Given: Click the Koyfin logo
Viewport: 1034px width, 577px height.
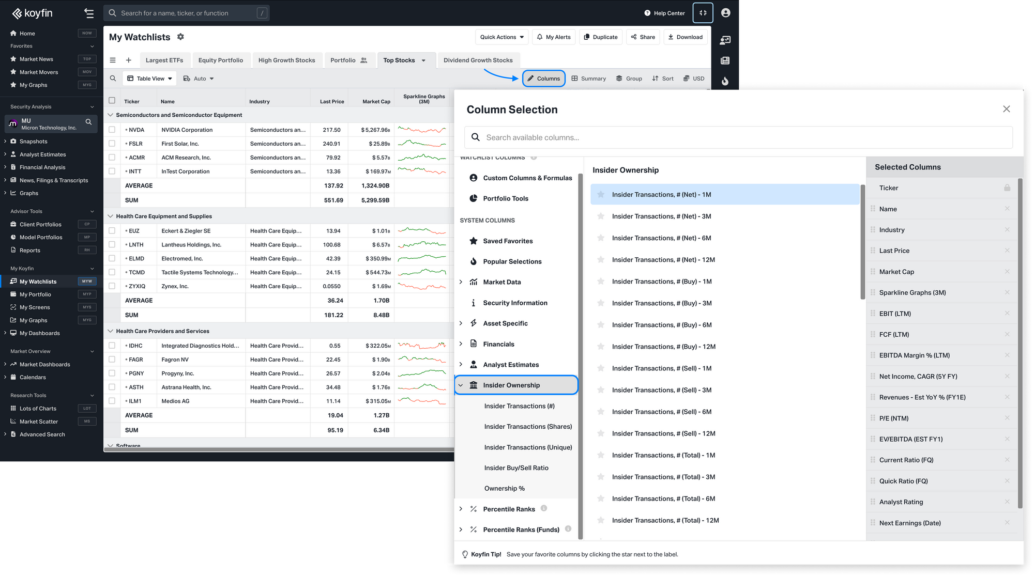Looking at the screenshot, I should pyautogui.click(x=32, y=13).
